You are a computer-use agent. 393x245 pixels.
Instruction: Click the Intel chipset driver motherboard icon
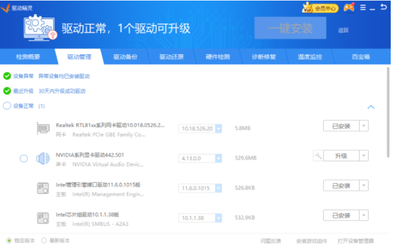[x=43, y=217]
